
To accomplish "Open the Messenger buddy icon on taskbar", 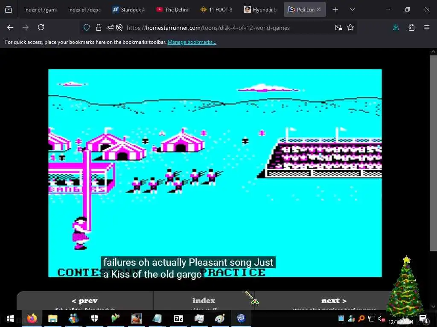I will [x=73, y=318].
